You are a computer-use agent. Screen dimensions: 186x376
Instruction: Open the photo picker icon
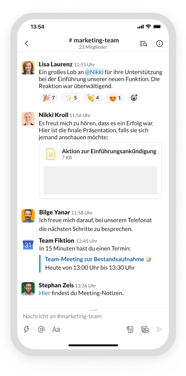[145, 329]
